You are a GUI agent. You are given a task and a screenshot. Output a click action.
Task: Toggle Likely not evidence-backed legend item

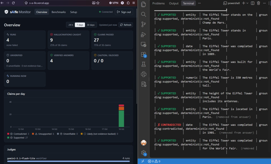point(100,134)
